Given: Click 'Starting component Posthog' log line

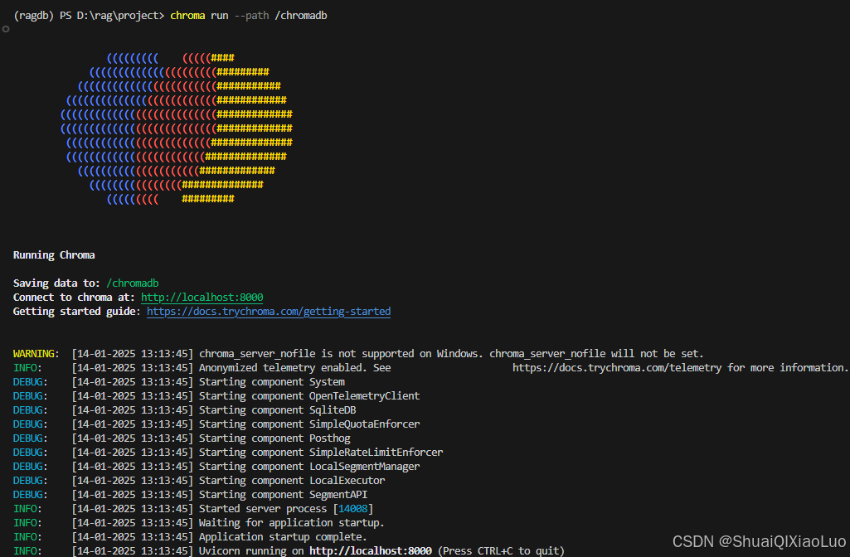Looking at the screenshot, I should tap(274, 438).
